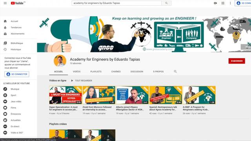Switch to the Chaînes tab

pos(116,72)
